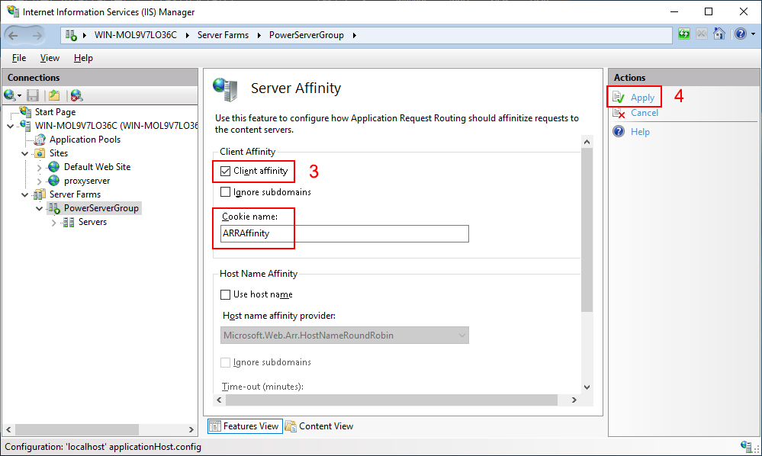The width and height of the screenshot is (762, 456).
Task: Uncheck the Client affinity checkbox
Action: (225, 171)
